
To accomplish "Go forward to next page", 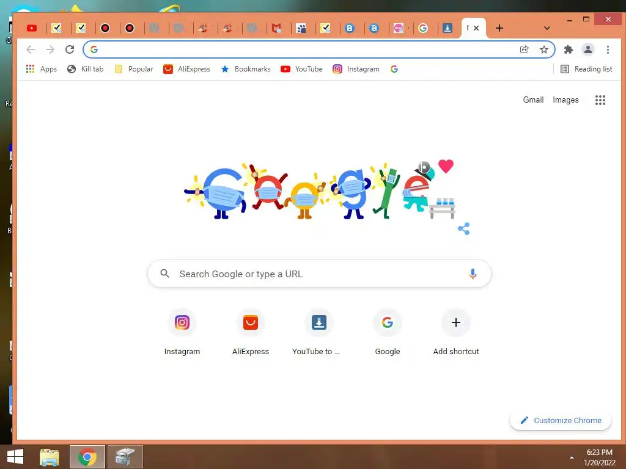I will (x=50, y=49).
